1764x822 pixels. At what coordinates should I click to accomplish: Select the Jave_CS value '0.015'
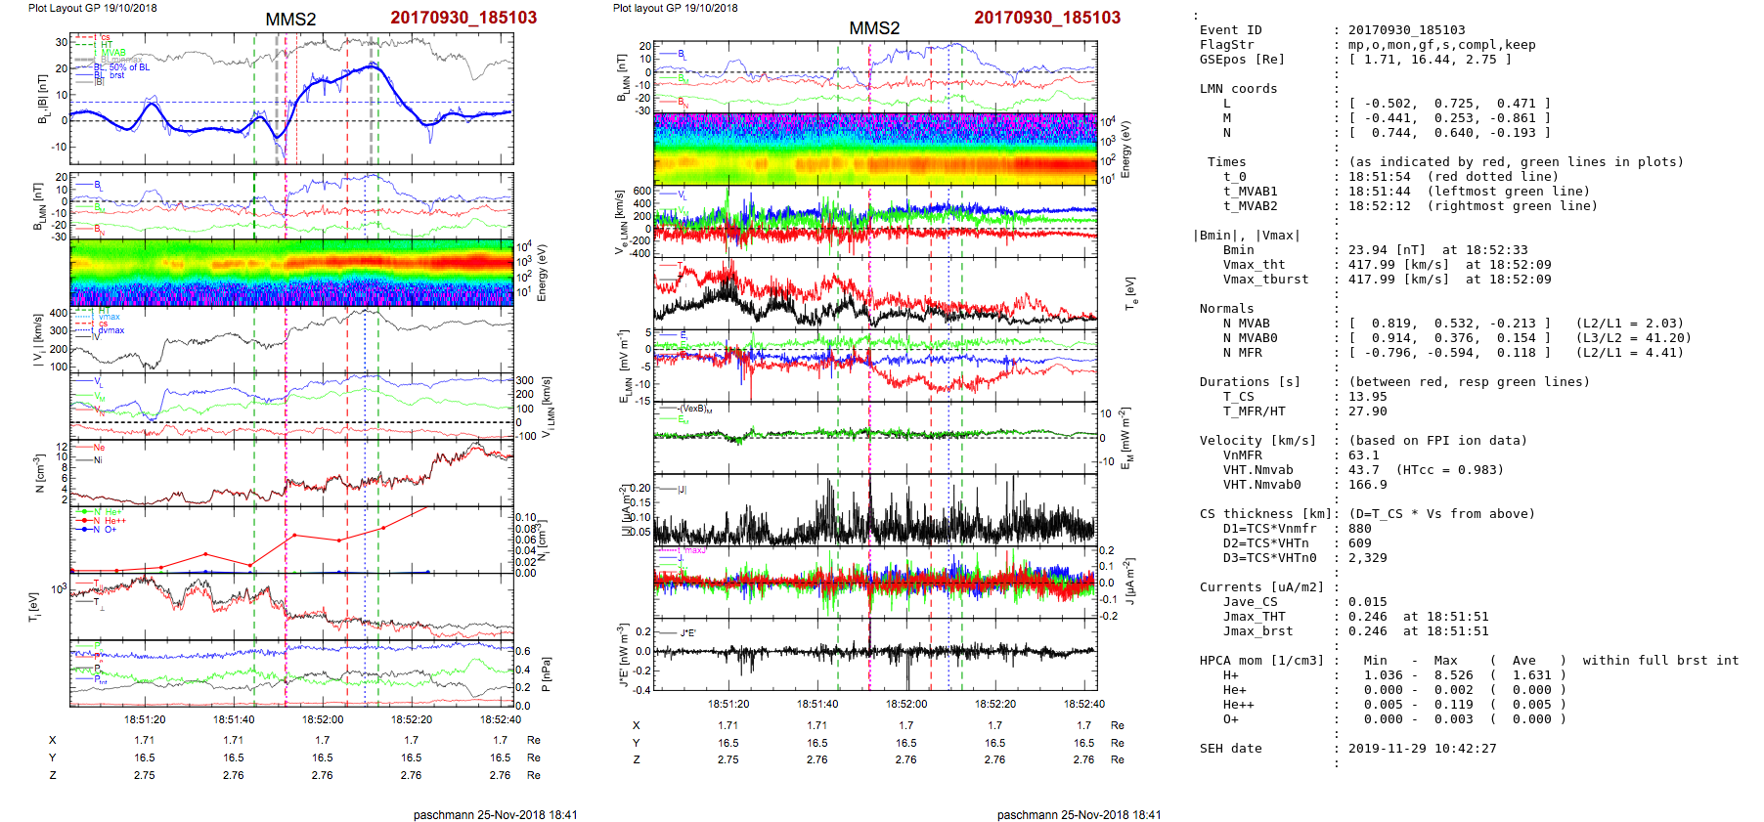1367,602
